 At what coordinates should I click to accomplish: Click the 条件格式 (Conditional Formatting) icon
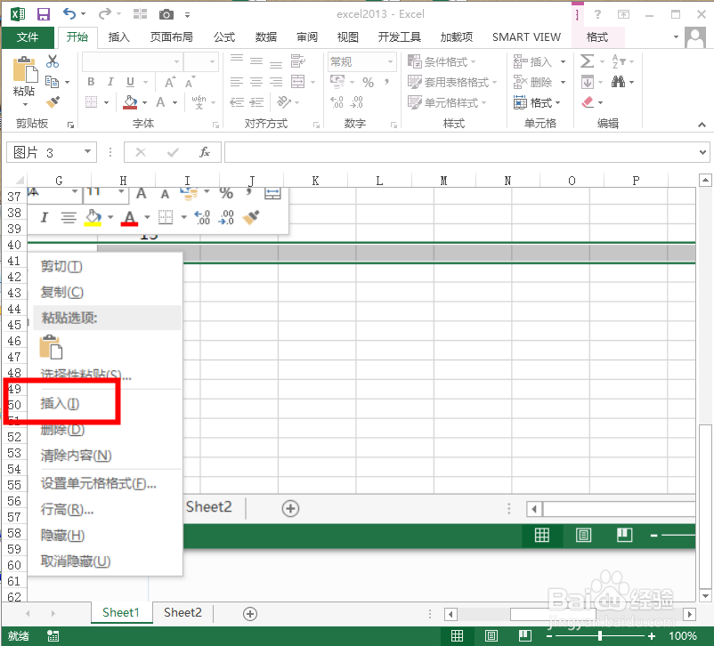coord(414,61)
